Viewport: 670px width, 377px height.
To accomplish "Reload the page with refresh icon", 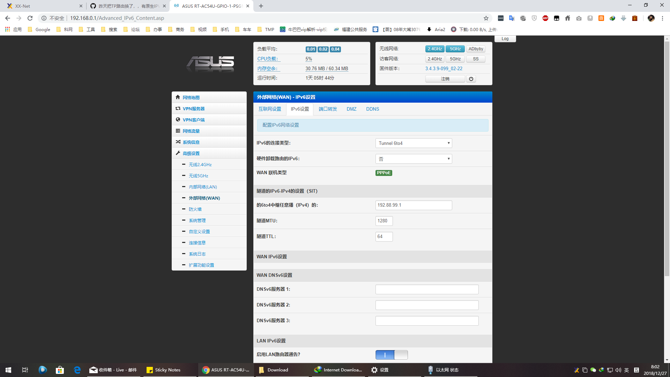I will (30, 18).
